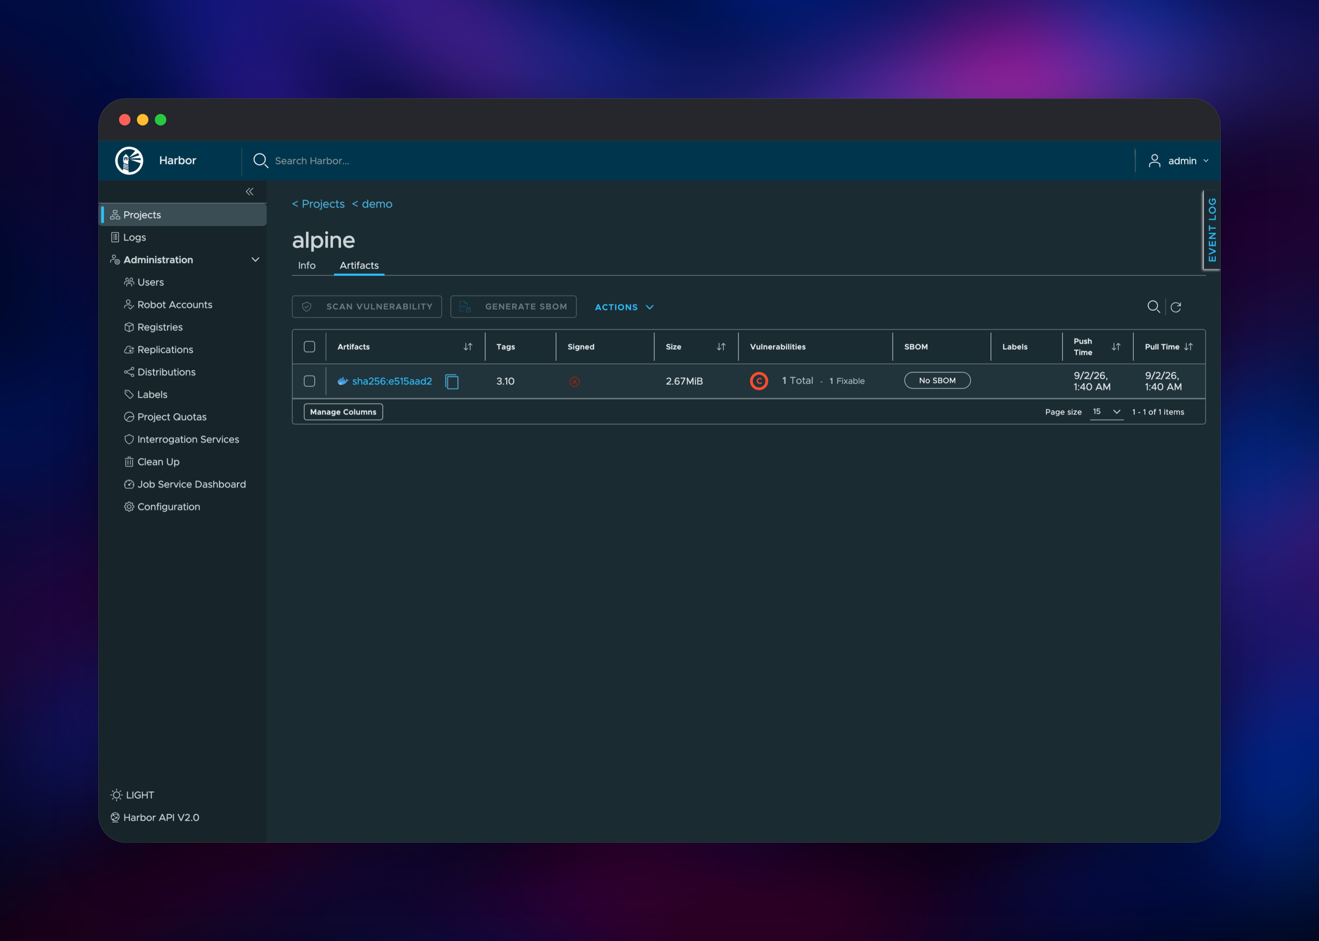Click the Projects sidebar icon
Screen dimensions: 1319x941
point(115,215)
